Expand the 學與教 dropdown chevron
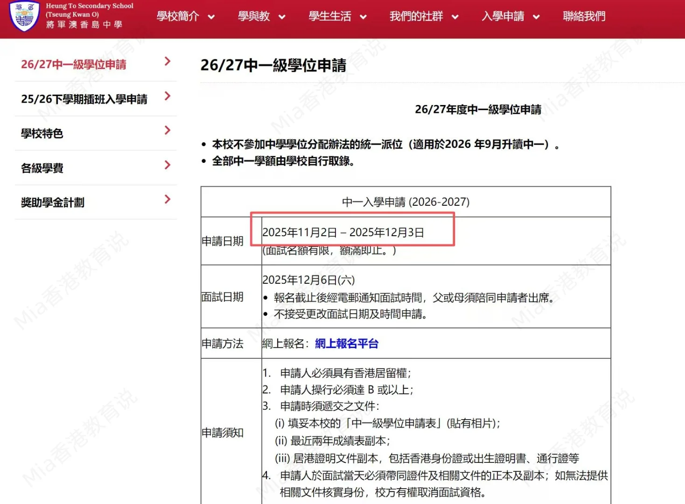 click(x=282, y=17)
